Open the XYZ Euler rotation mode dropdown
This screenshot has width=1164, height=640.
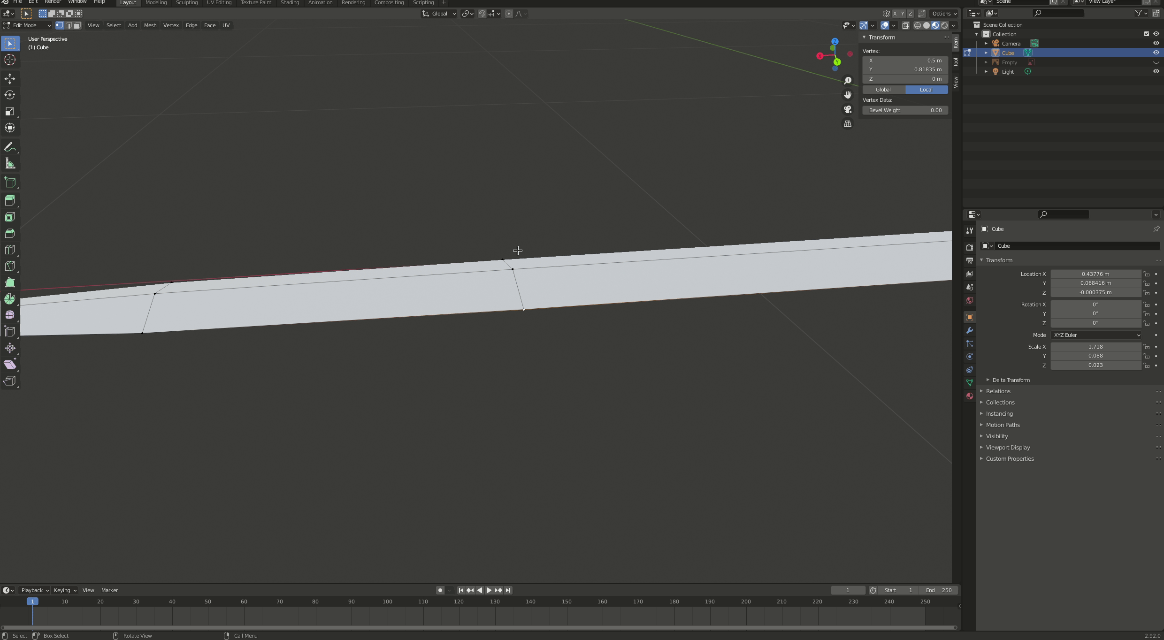tap(1095, 335)
